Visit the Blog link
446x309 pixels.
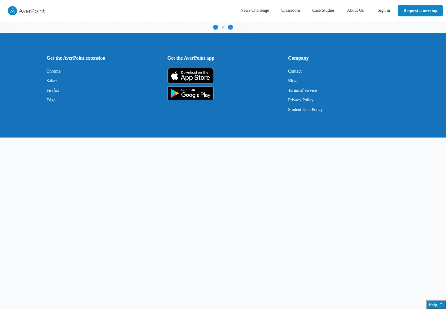coord(292,81)
